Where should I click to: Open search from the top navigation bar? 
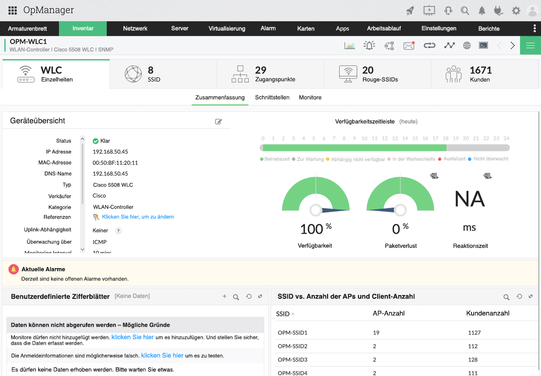pos(465,10)
